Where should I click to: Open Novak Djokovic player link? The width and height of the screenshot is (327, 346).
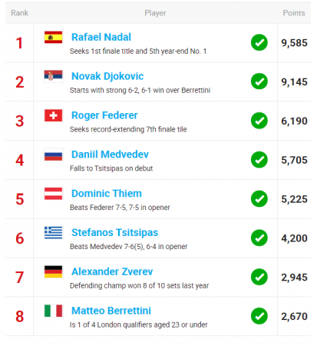(107, 76)
